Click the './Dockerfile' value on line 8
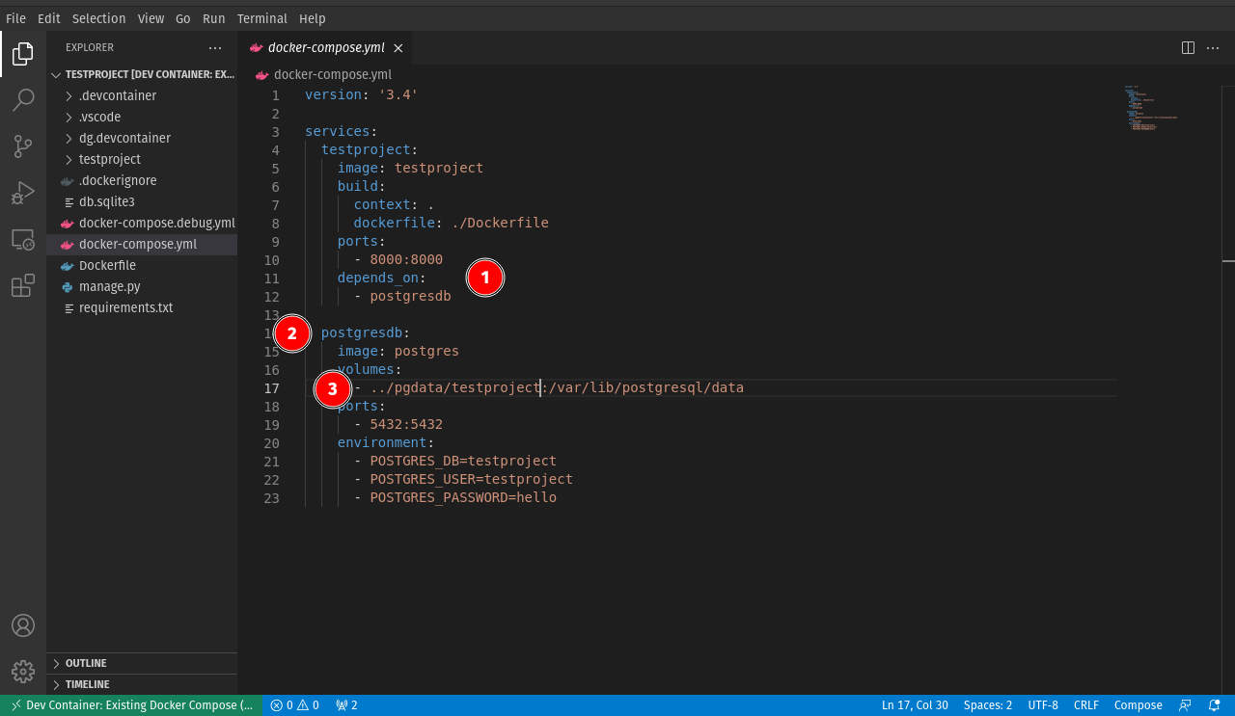 (500, 224)
